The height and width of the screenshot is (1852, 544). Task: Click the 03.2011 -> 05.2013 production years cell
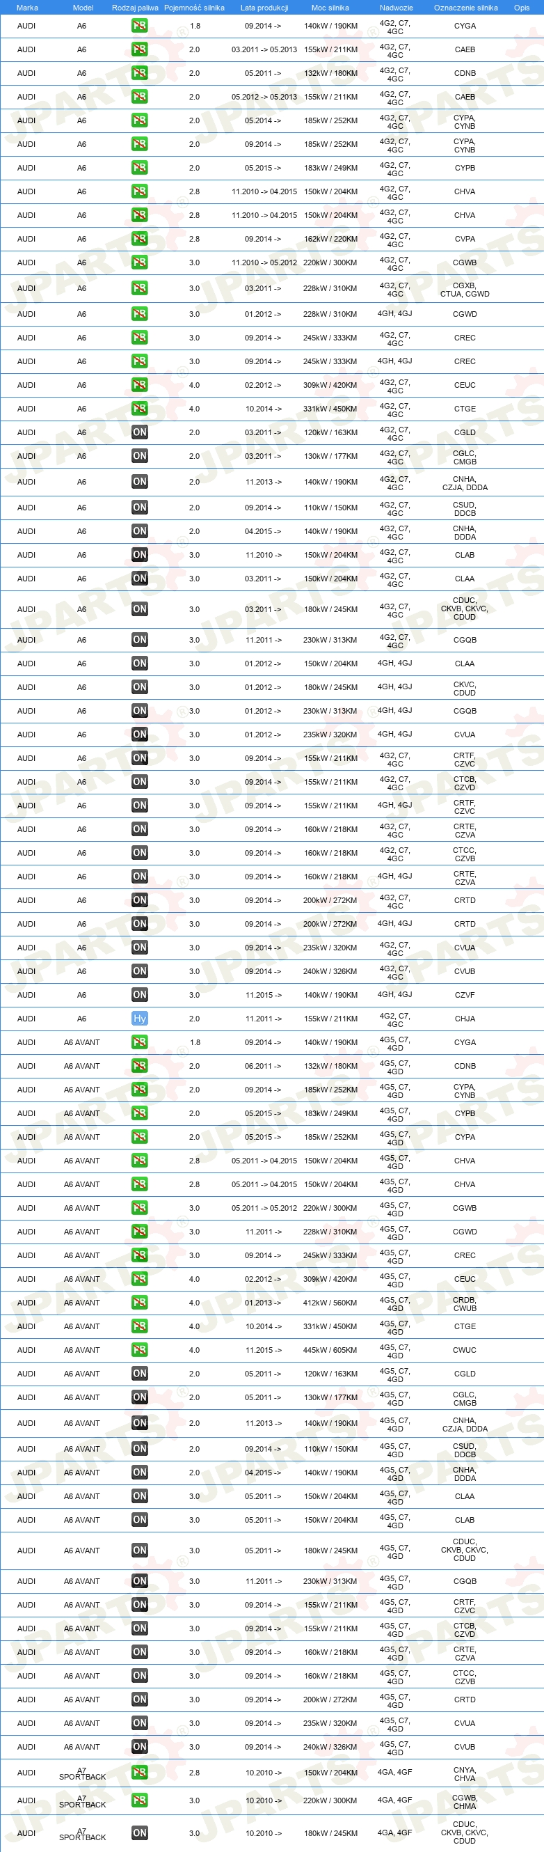coord(264,49)
